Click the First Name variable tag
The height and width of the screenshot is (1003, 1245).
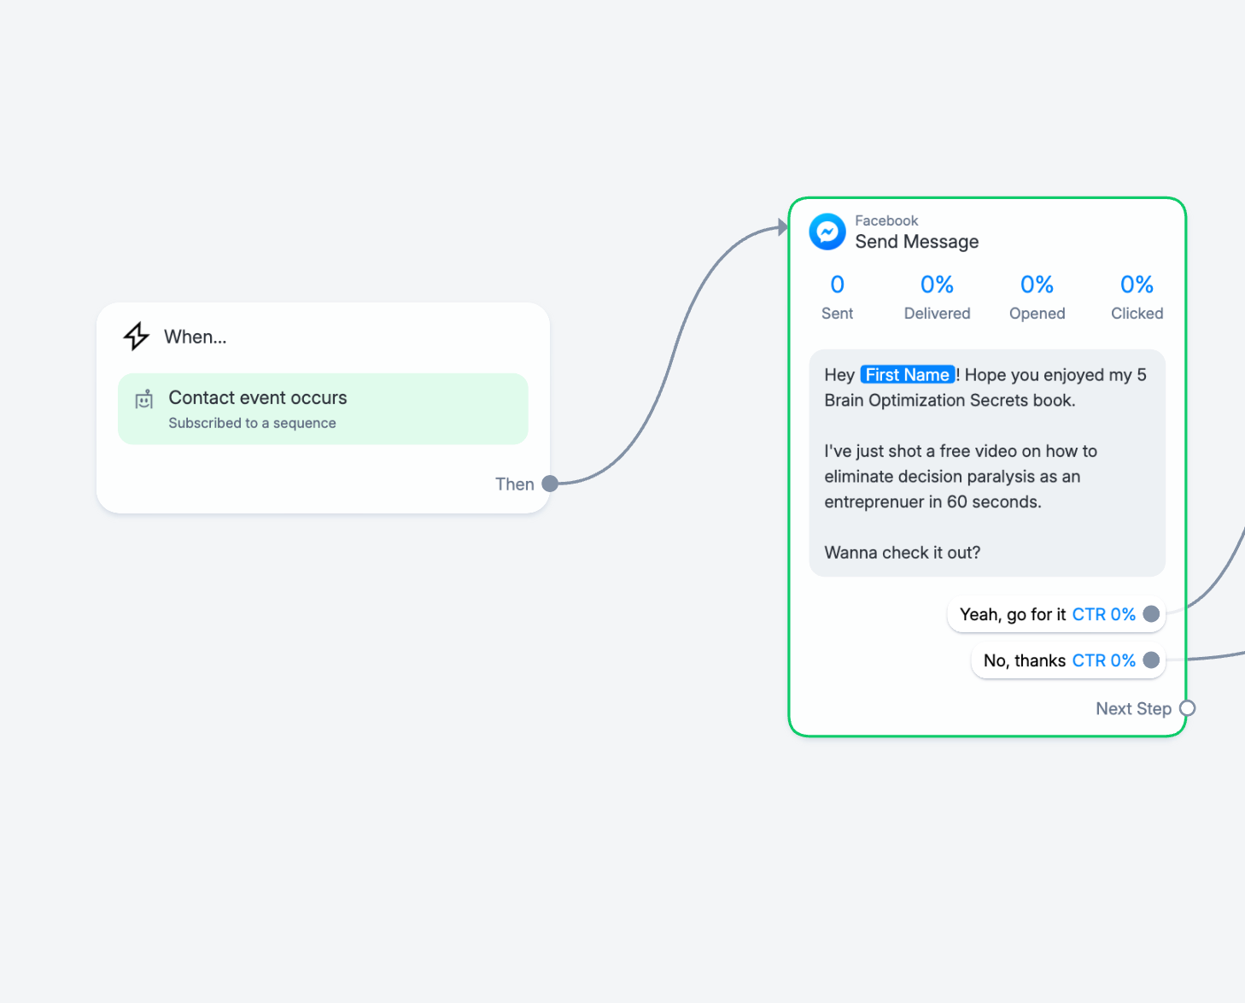coord(907,375)
